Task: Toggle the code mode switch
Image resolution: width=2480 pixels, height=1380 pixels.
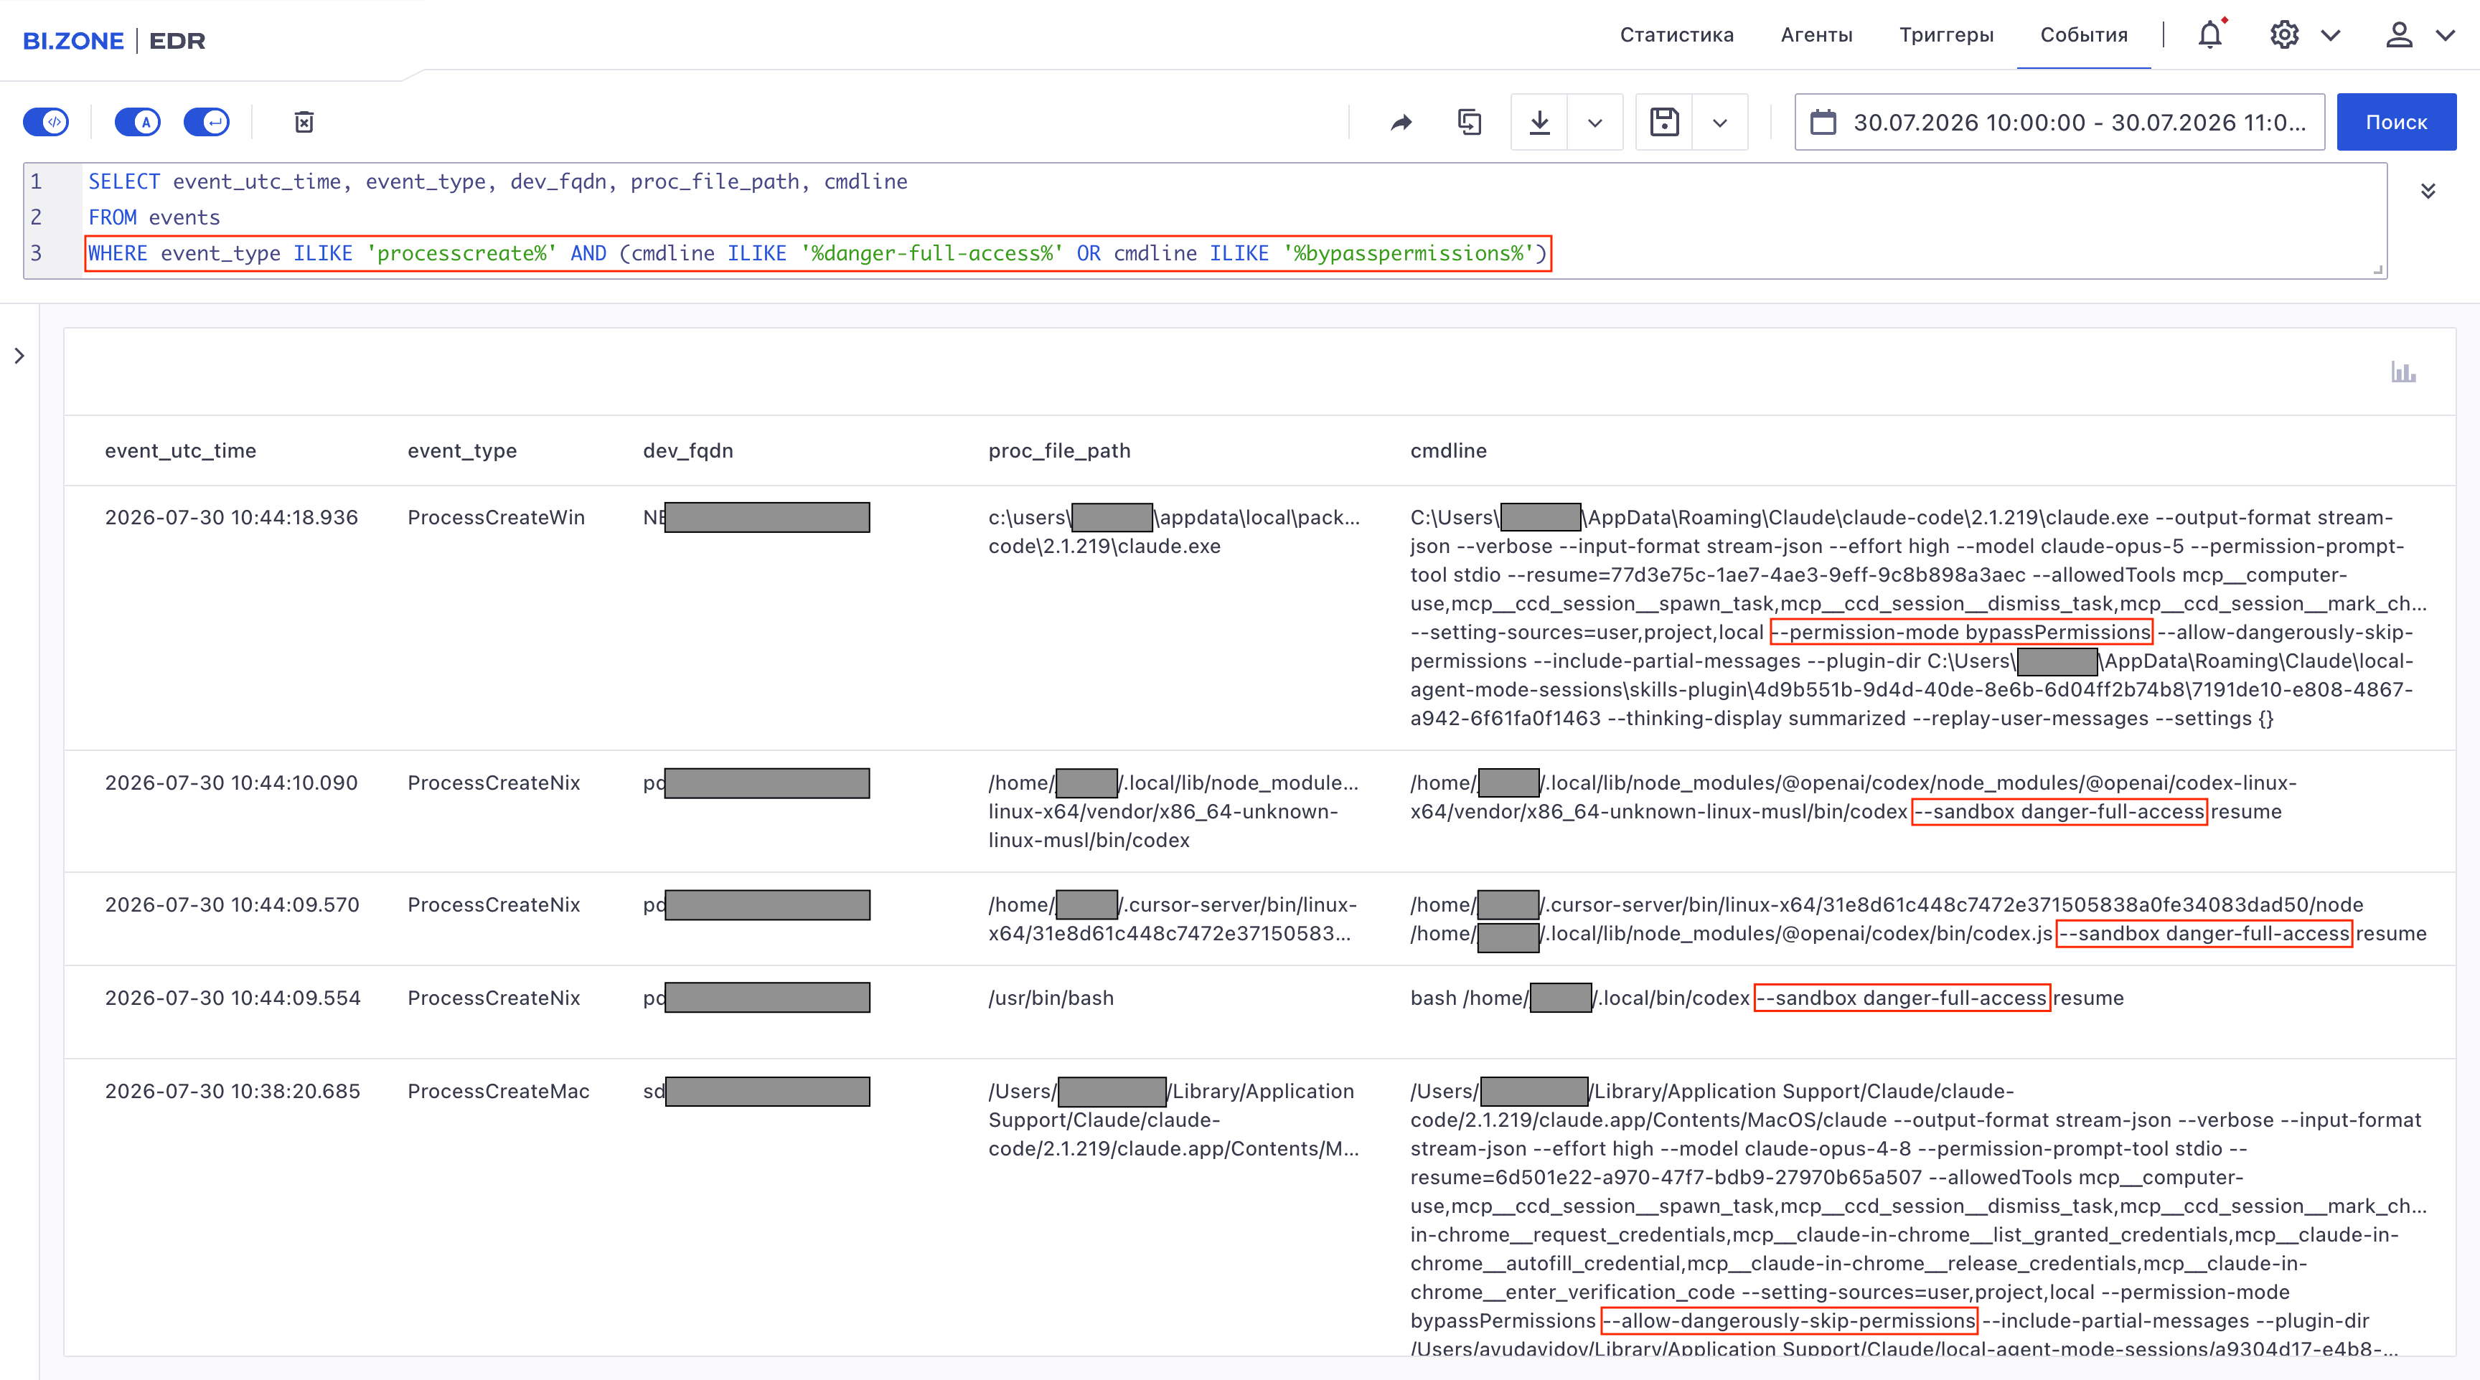Action: [46, 122]
